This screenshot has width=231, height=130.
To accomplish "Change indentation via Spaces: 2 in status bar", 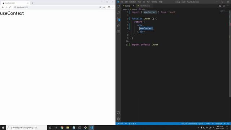I will coord(201,123).
